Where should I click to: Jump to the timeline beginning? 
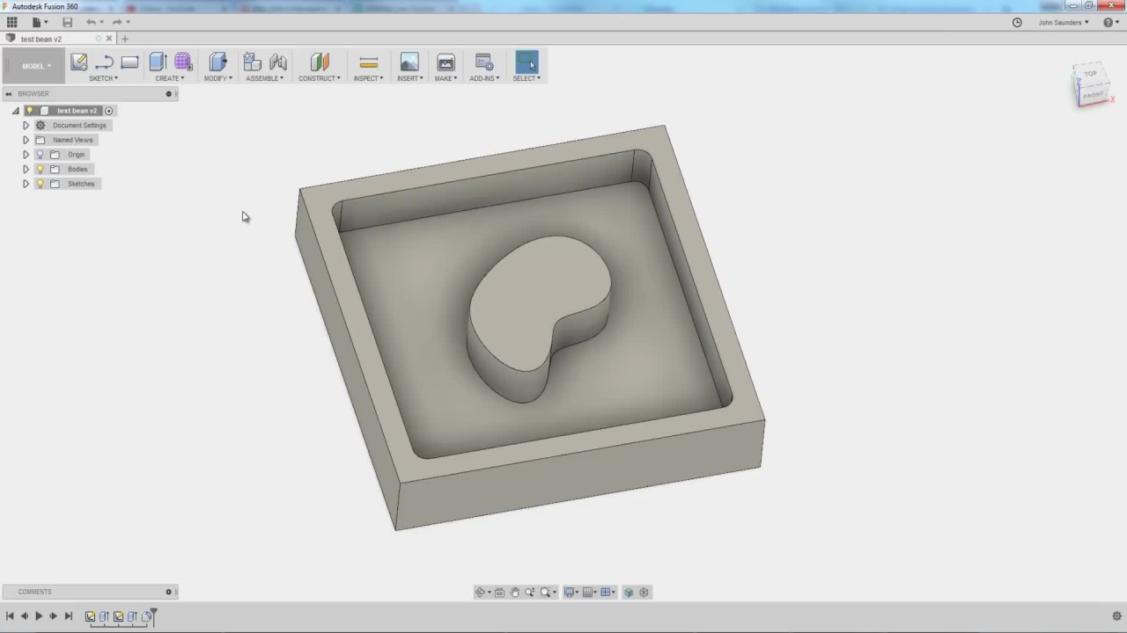[x=10, y=616]
